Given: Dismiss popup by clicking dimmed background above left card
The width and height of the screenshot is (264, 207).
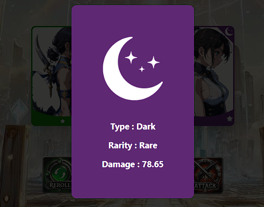Looking at the screenshot, I should [x=51, y=14].
